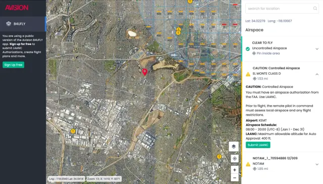The width and height of the screenshot is (323, 184).
Task: Click the red location pin on map
Action: tap(145, 72)
